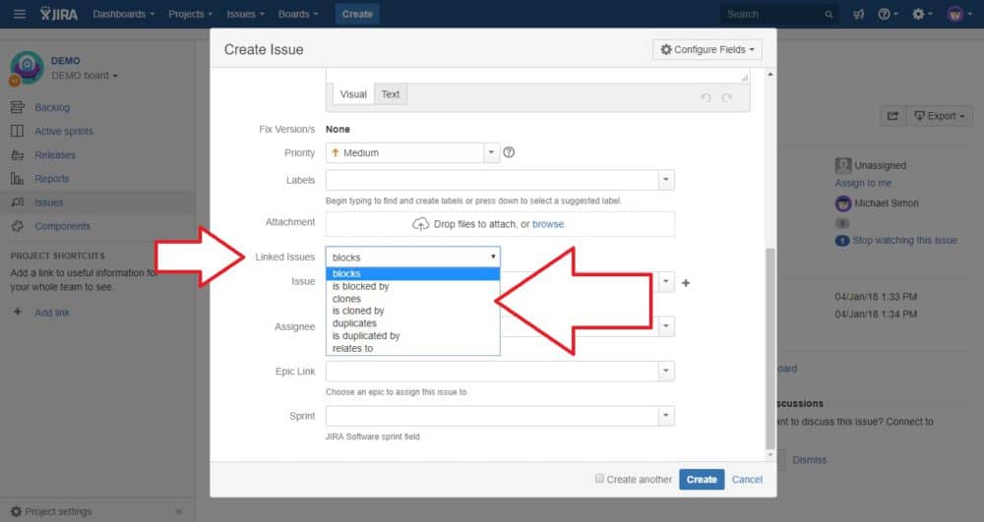Click the editor redo icon
Viewport: 984px width, 522px height.
(727, 97)
